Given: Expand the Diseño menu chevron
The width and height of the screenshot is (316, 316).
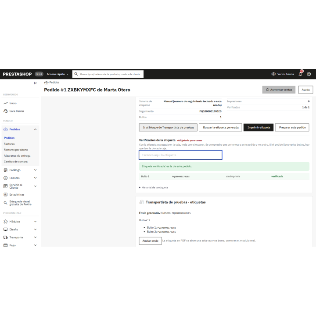Looking at the screenshot, I should coord(35,230).
